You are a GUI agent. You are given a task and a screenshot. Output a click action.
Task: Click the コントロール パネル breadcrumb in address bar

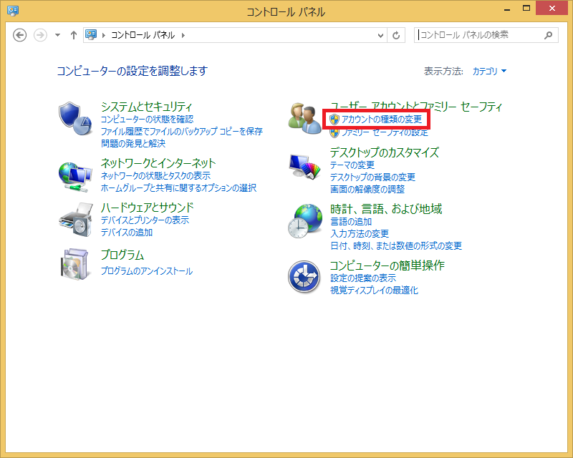tap(143, 35)
